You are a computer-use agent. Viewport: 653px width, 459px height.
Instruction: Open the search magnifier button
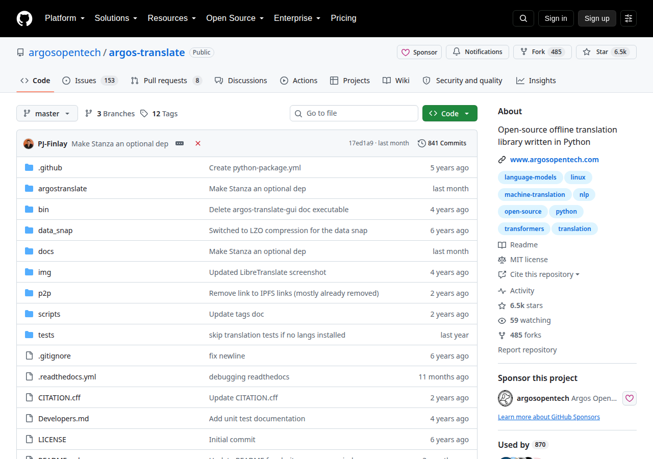pos(523,18)
